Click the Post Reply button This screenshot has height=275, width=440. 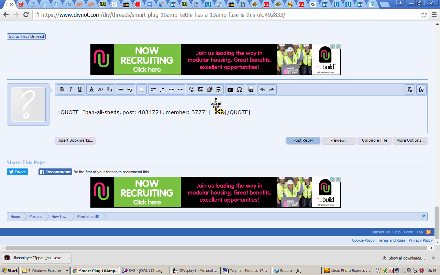point(303,140)
